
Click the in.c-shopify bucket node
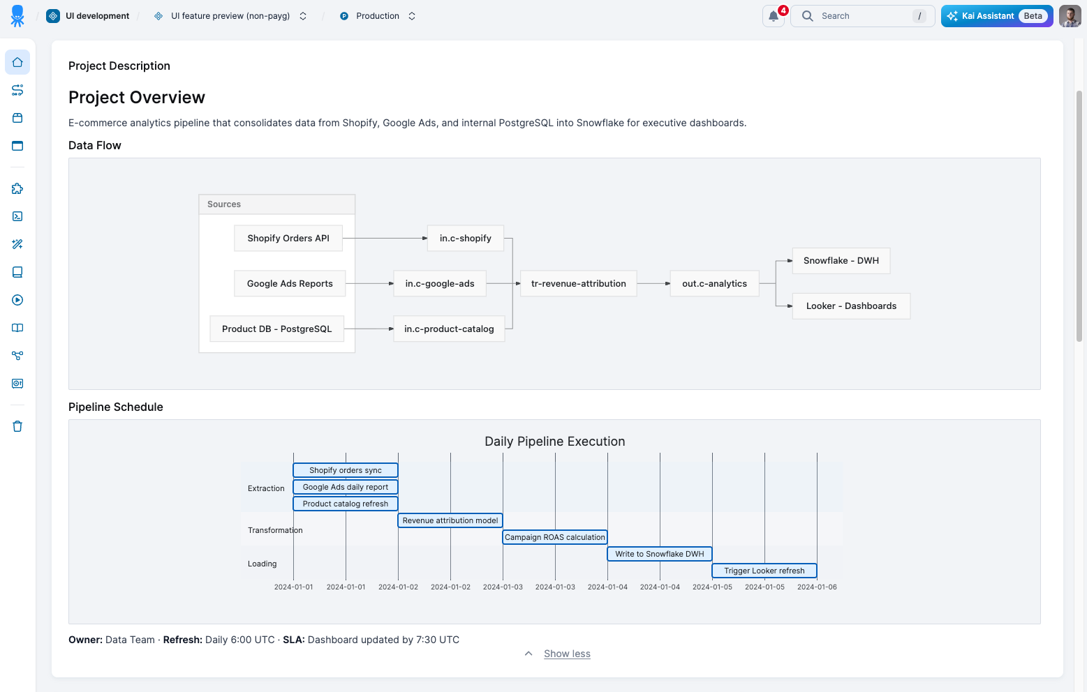[466, 238]
